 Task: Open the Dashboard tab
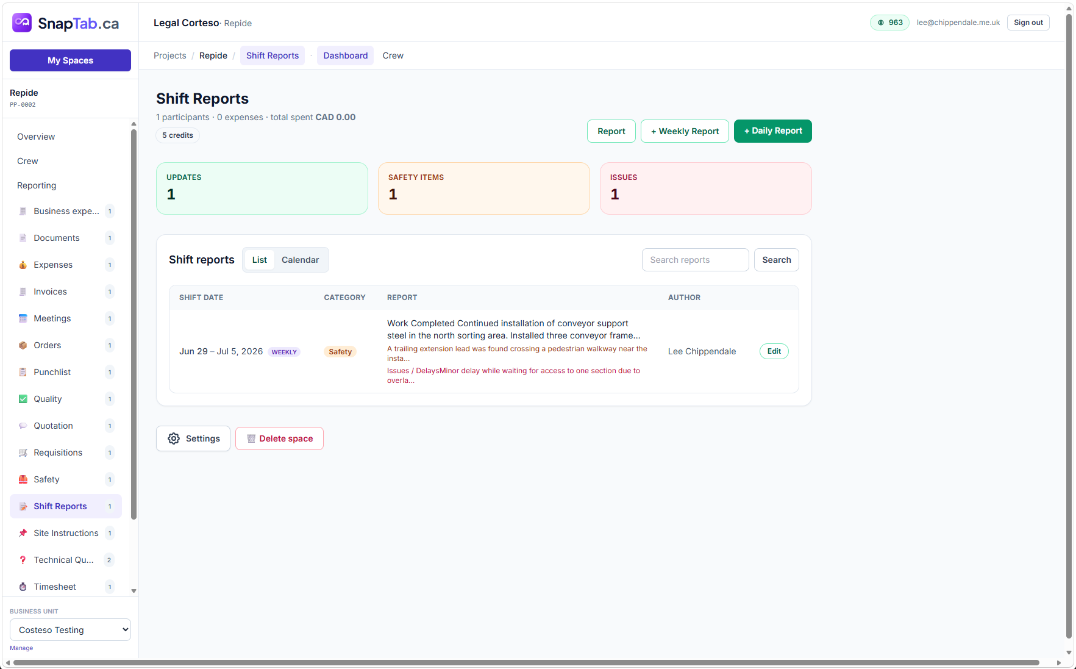[346, 55]
